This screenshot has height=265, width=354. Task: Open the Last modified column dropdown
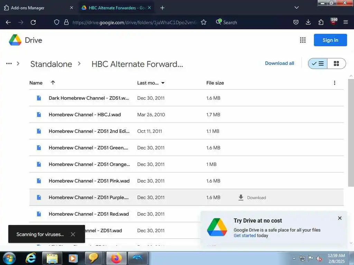[x=163, y=83]
